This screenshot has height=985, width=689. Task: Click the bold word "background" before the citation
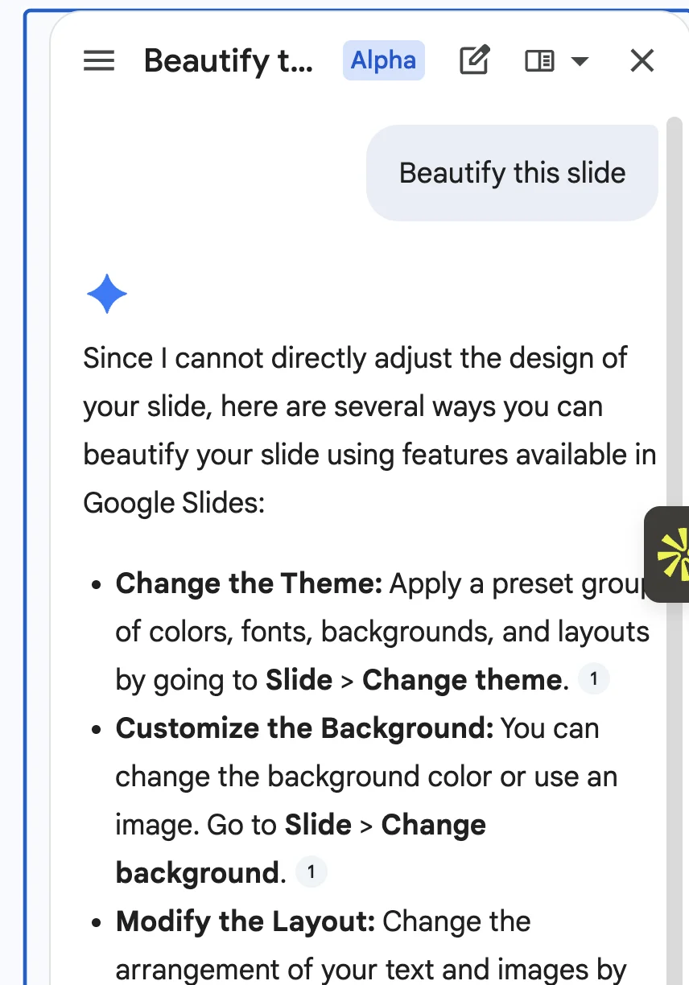tap(196, 873)
